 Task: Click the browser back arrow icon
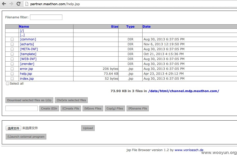point(4,4)
